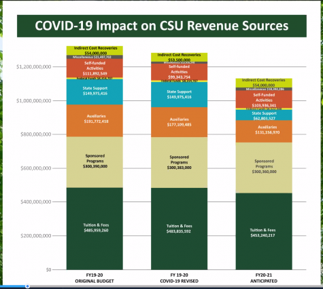The height and width of the screenshot is (289, 323).
Task: Click Indirect Cost Recoveries in Original Budget bar
Action: click(x=95, y=51)
